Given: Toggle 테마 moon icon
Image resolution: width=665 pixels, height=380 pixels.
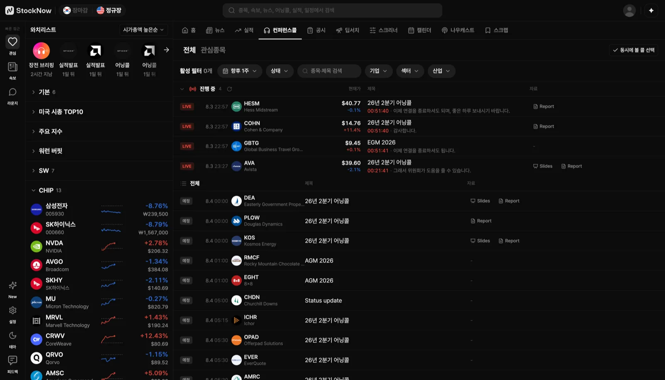Looking at the screenshot, I should click(12, 336).
